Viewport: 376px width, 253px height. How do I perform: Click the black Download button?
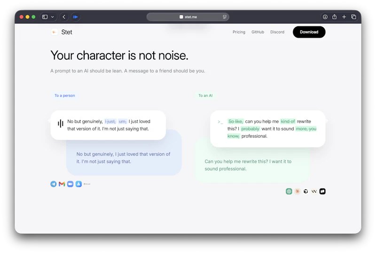(x=309, y=32)
